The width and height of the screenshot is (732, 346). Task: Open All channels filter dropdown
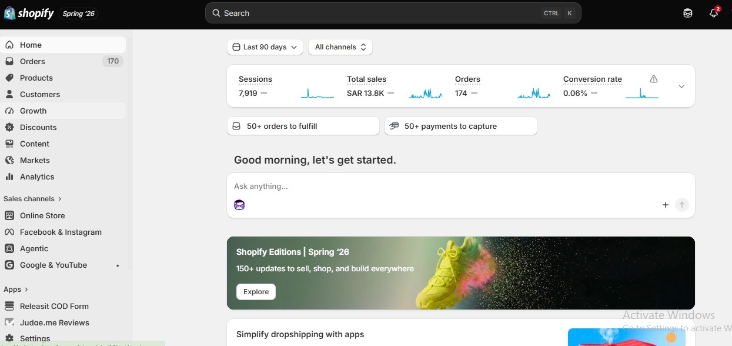340,47
